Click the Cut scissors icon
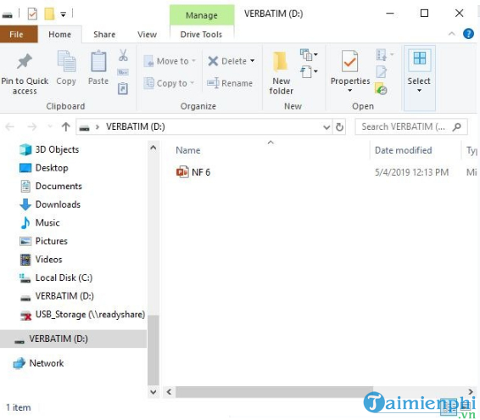 point(123,55)
